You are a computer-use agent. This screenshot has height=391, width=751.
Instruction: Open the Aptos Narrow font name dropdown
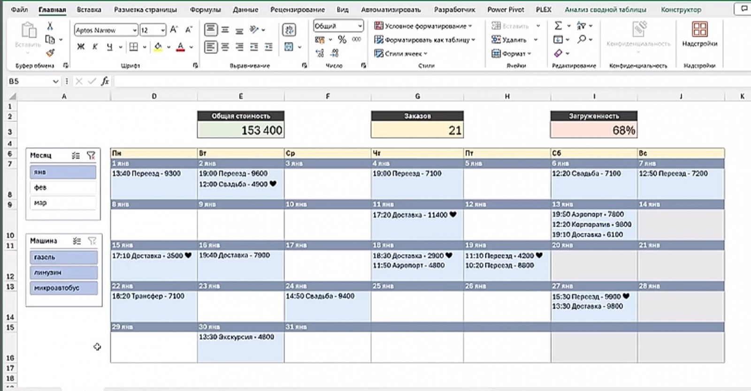coord(135,30)
